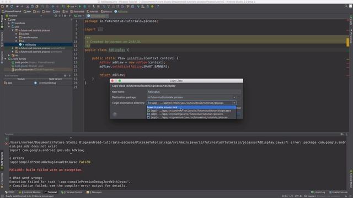Select gradle.properties in project tree
Viewport: 353px width, 198px height.
(x=33, y=70)
